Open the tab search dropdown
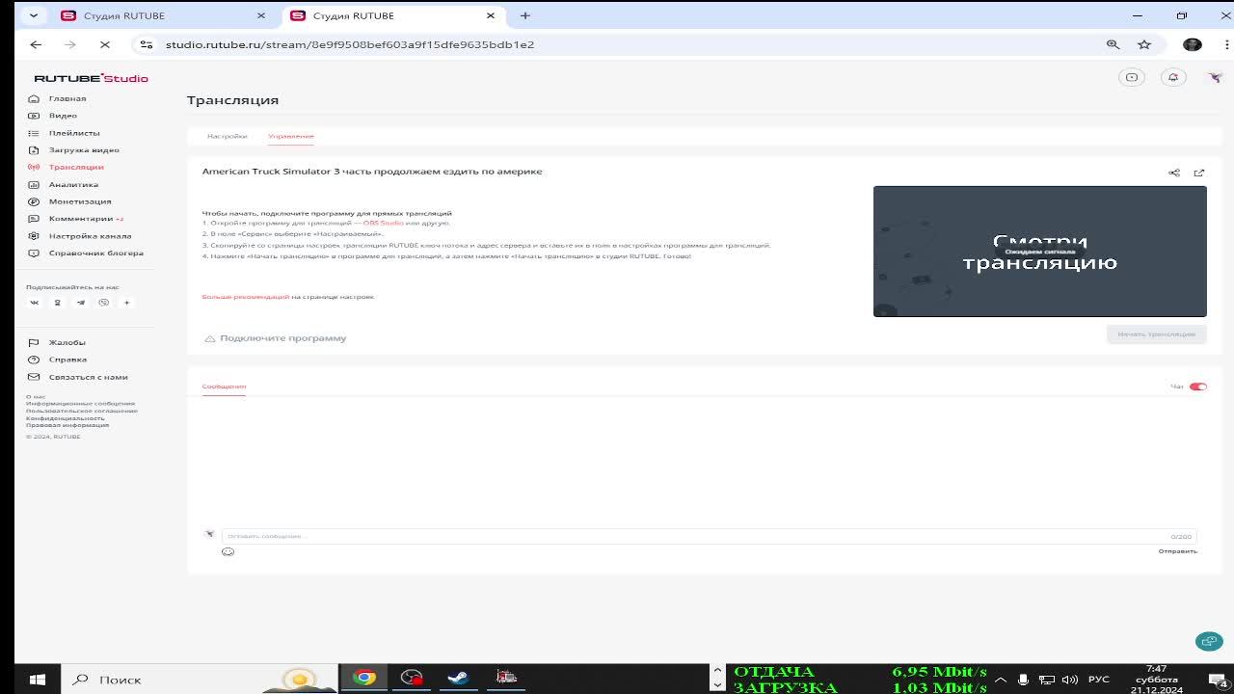The image size is (1234, 694). coord(33,15)
